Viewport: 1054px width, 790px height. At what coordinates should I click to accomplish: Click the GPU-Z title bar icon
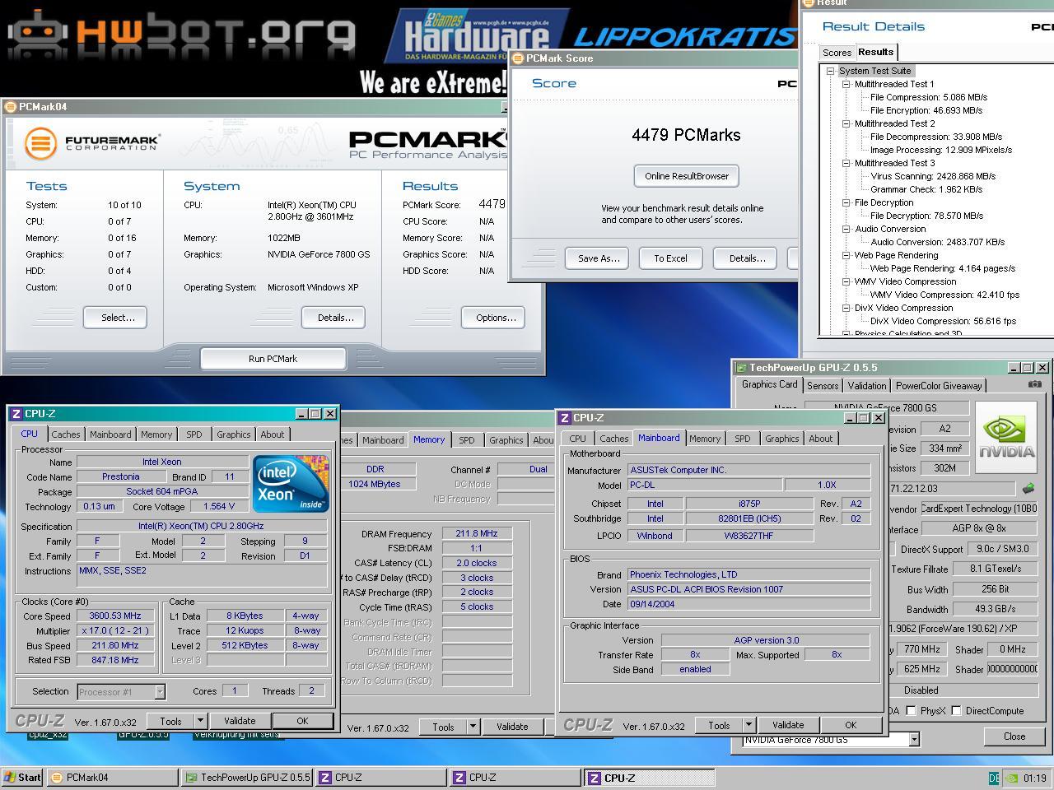pyautogui.click(x=741, y=368)
